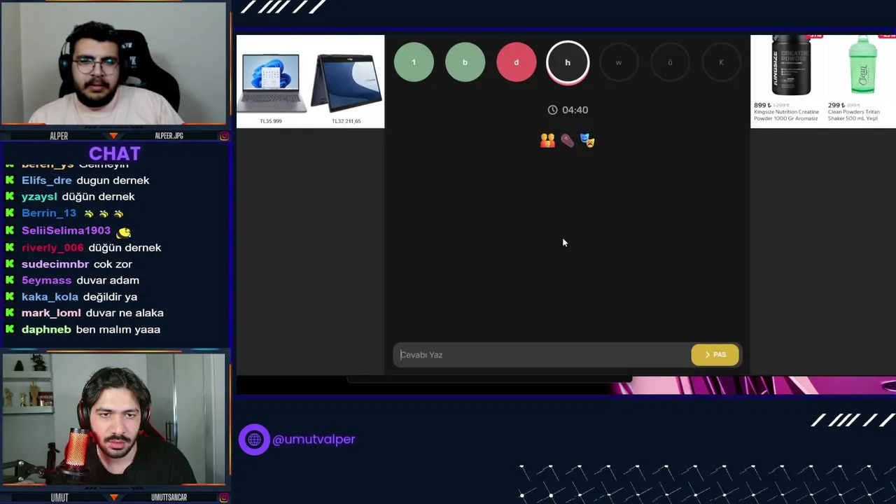The height and width of the screenshot is (504, 896).
Task: Click the Kick badge beside daphneb
Action: [x=10, y=329]
